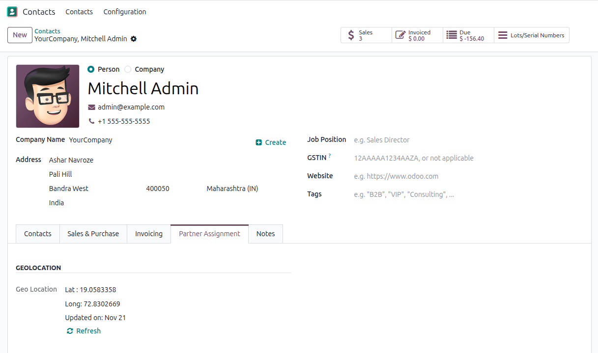This screenshot has height=353, width=598.
Task: Click the Refresh icon to update geolocation
Action: [x=69, y=330]
